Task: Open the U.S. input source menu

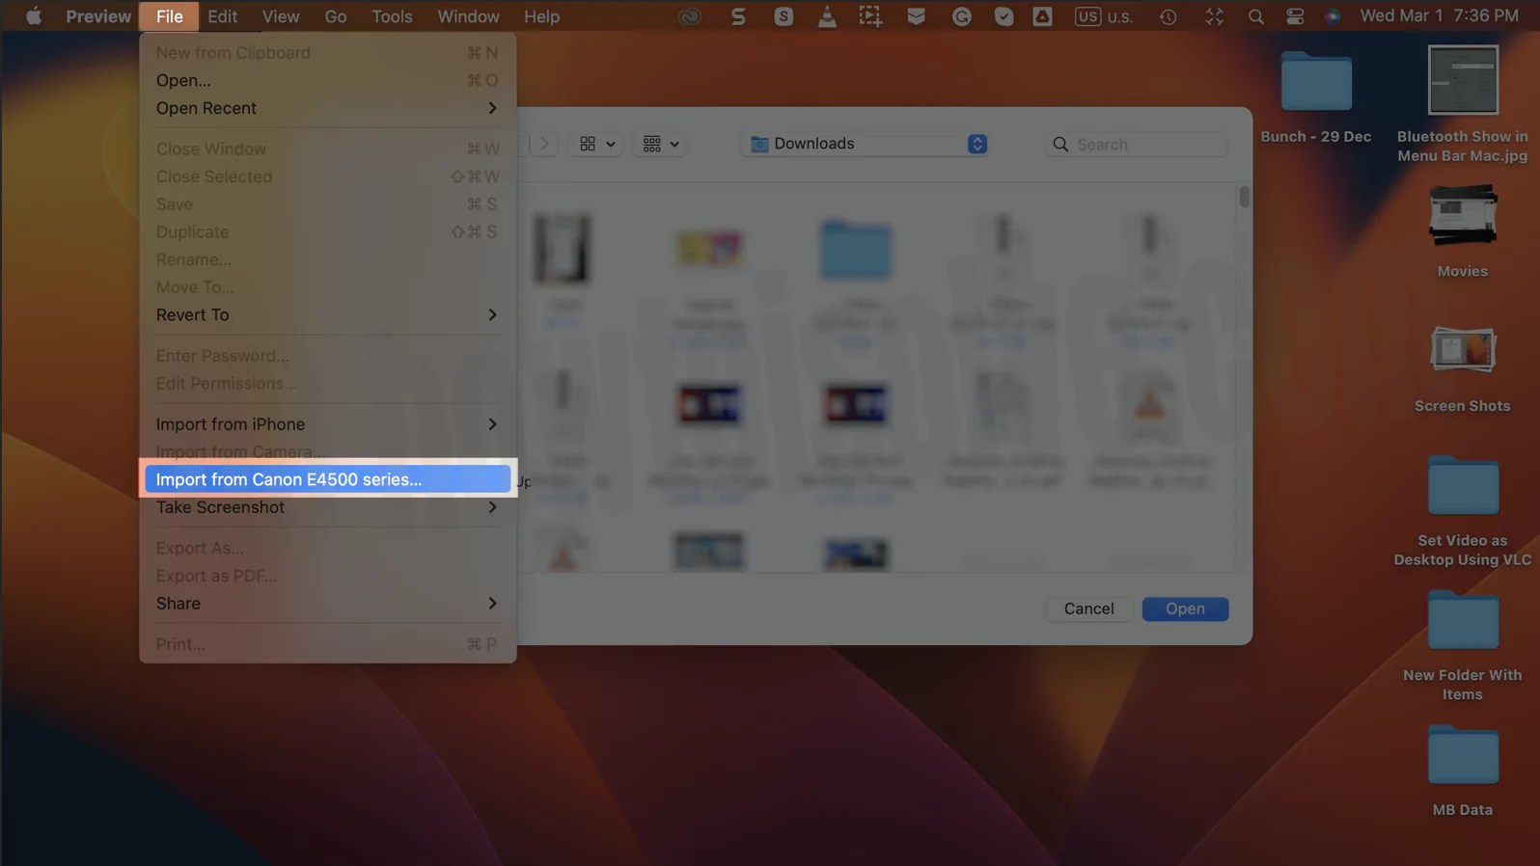Action: (x=1104, y=16)
